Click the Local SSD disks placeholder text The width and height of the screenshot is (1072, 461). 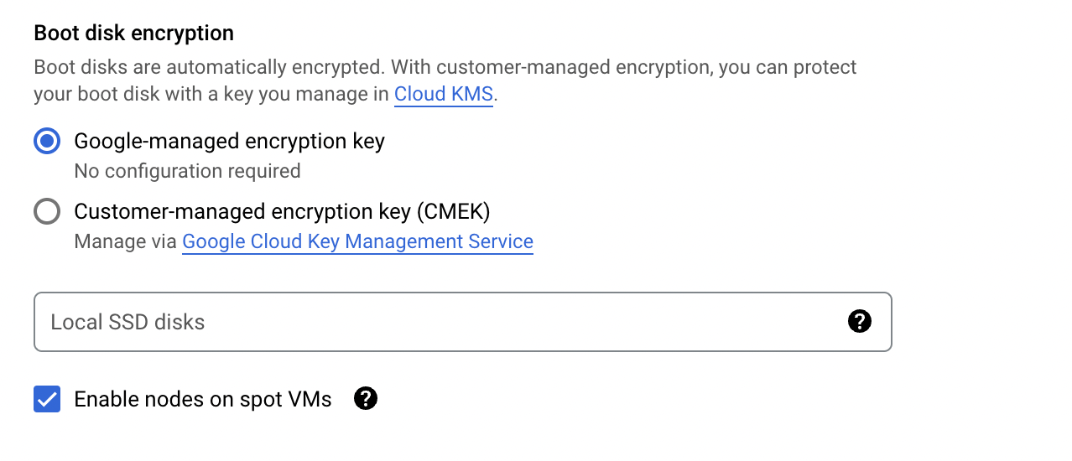pos(127,322)
